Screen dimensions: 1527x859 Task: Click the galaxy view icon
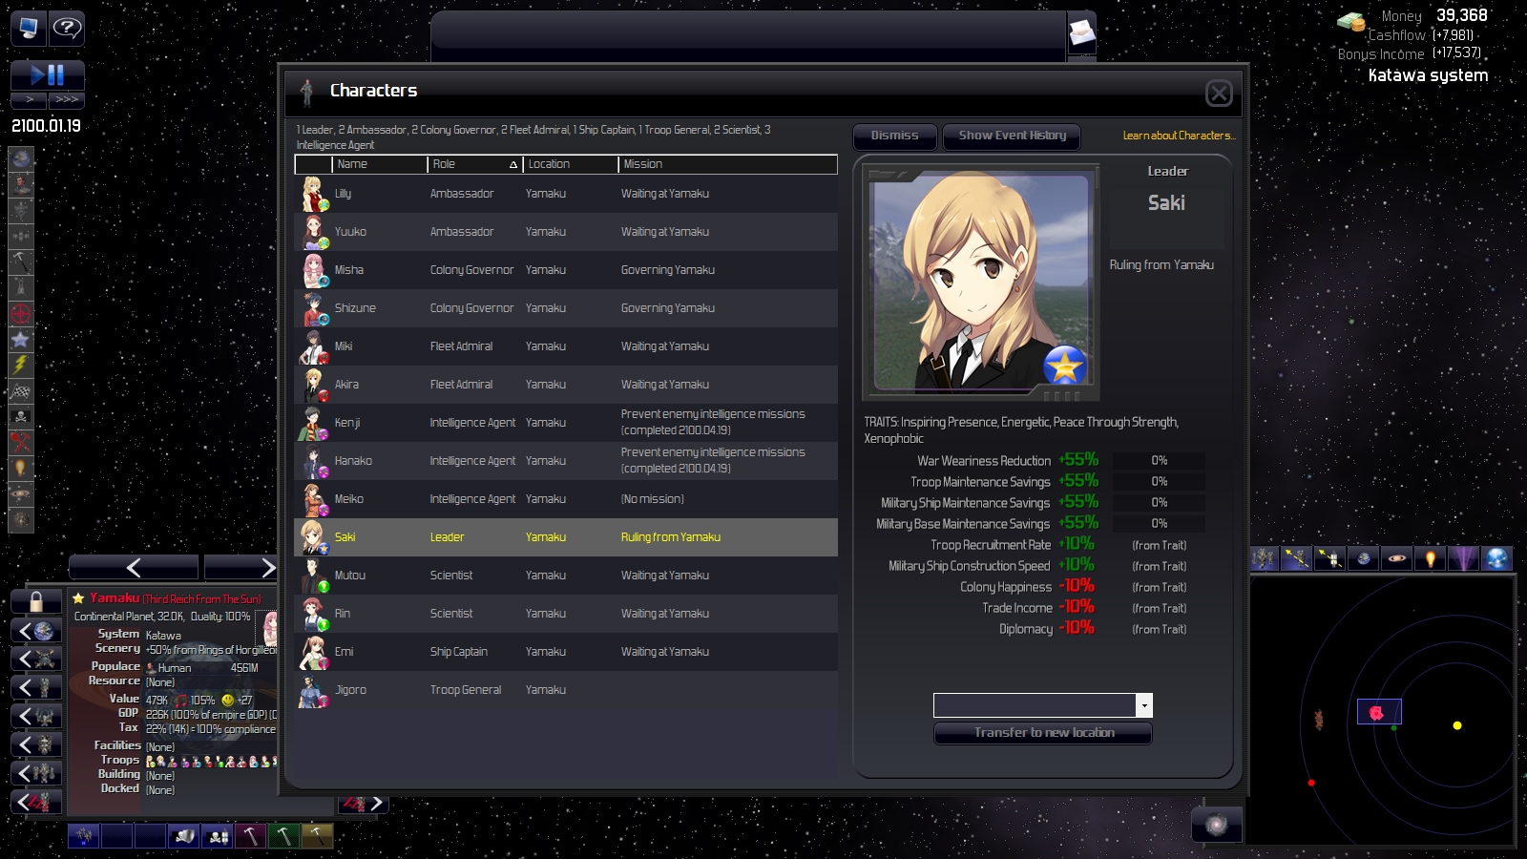1216,825
